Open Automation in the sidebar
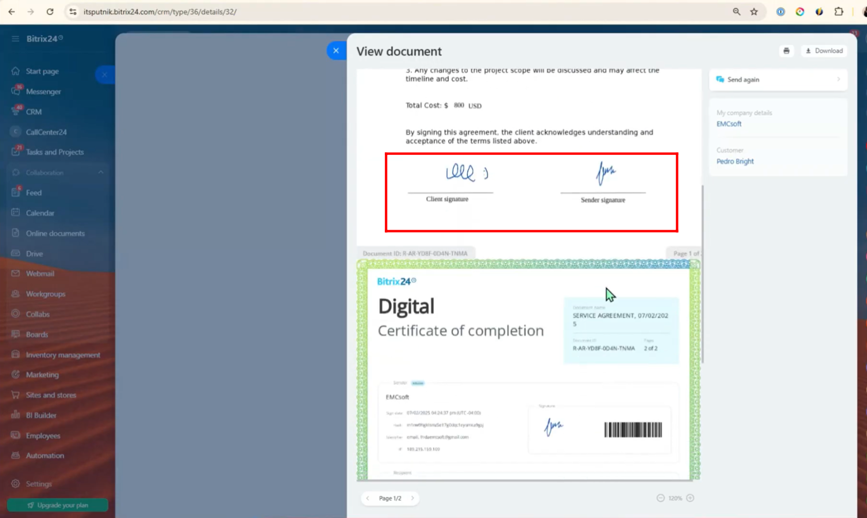Screen dimensions: 867x518 pyautogui.click(x=45, y=456)
